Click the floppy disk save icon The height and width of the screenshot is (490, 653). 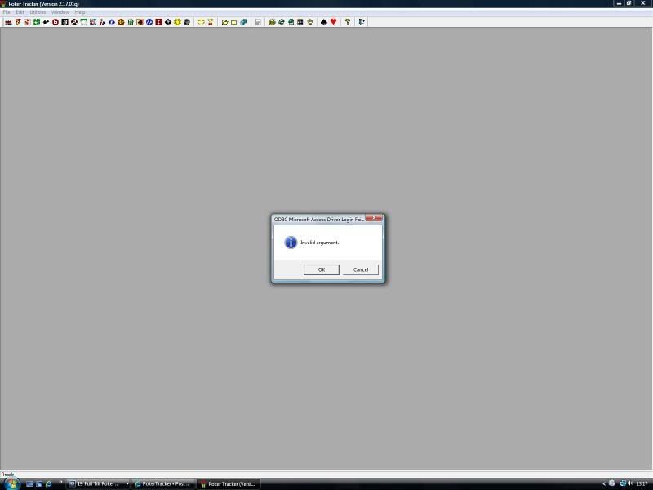click(258, 22)
